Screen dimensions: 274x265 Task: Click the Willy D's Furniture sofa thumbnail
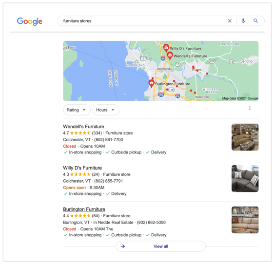245,178
